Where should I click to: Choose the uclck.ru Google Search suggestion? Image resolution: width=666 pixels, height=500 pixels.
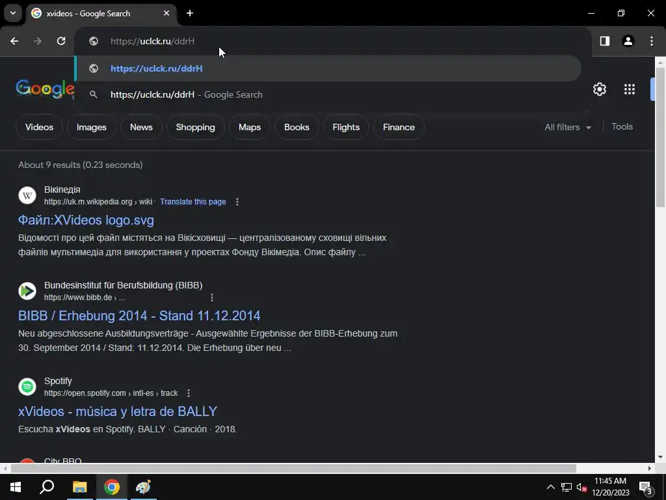point(328,94)
